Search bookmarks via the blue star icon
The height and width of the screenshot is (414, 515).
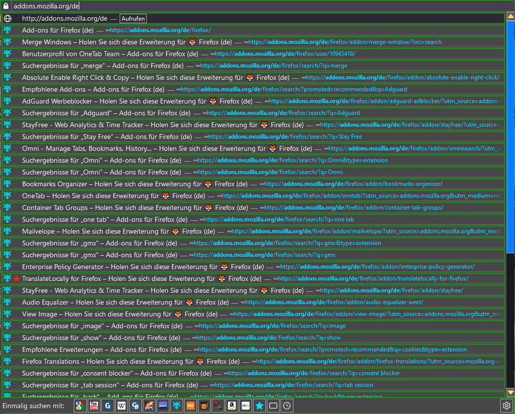point(259,406)
